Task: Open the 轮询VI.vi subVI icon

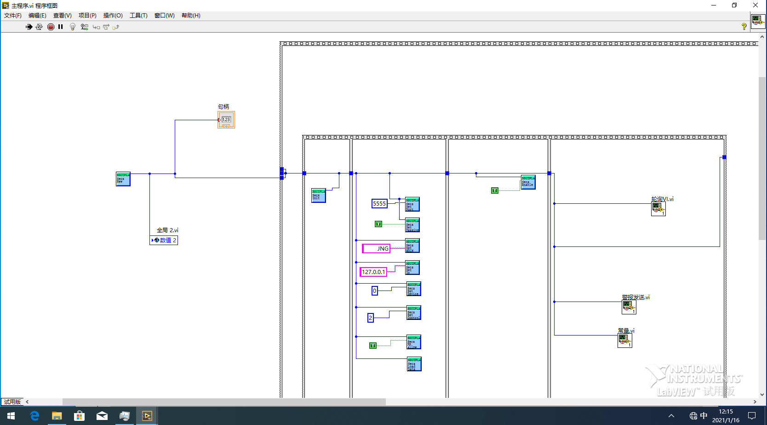Action: pos(658,209)
